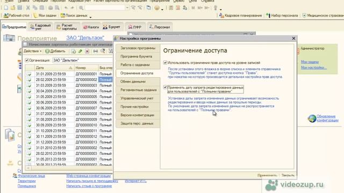Switch to the Кадровый учет tab
The width and height of the screenshot is (344, 193).
[x=40, y=27]
